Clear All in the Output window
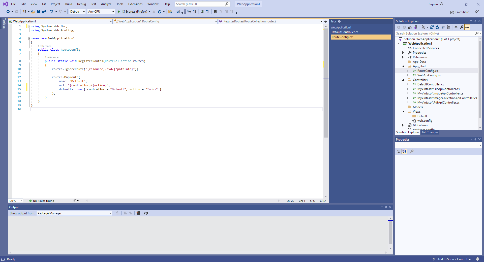 coord(138,213)
